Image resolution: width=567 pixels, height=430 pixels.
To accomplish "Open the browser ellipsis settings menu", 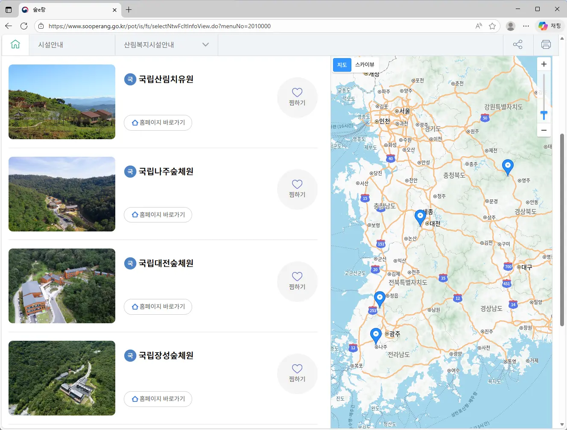I will (x=526, y=26).
